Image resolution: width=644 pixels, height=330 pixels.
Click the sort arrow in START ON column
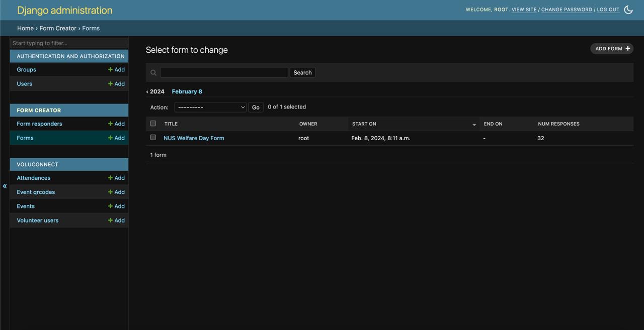pyautogui.click(x=474, y=125)
